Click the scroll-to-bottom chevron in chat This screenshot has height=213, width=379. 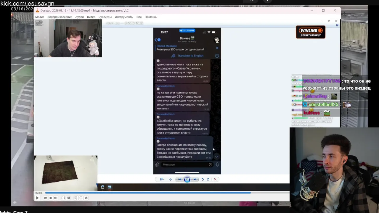pyautogui.click(x=217, y=156)
